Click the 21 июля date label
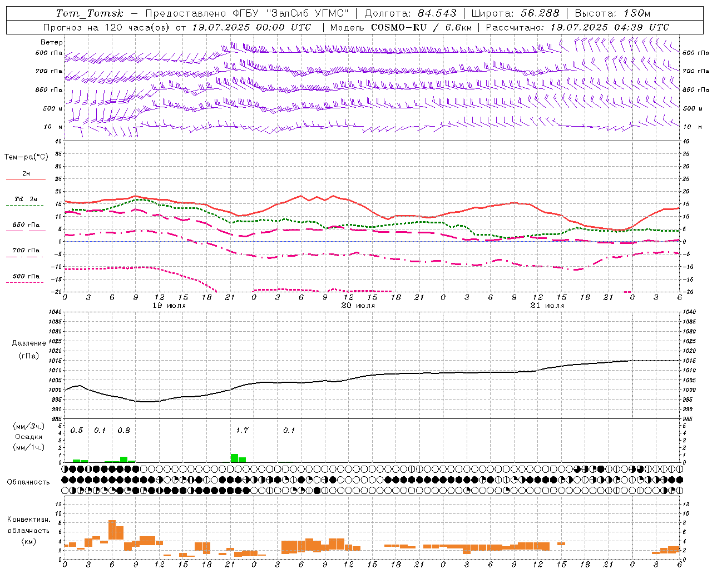This screenshot has width=712, height=569. coord(547,305)
